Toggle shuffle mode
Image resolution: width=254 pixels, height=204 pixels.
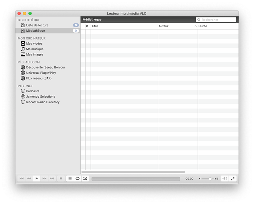[x=85, y=179]
